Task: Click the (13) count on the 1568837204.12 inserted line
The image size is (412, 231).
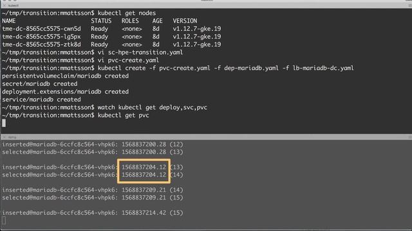Action: coord(176,167)
